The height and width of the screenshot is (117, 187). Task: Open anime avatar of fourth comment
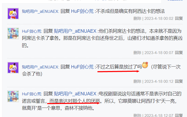coord(13,96)
